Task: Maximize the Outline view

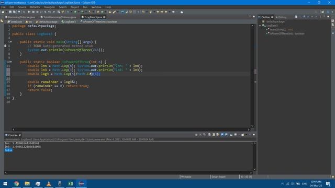Action: tap(328, 17)
